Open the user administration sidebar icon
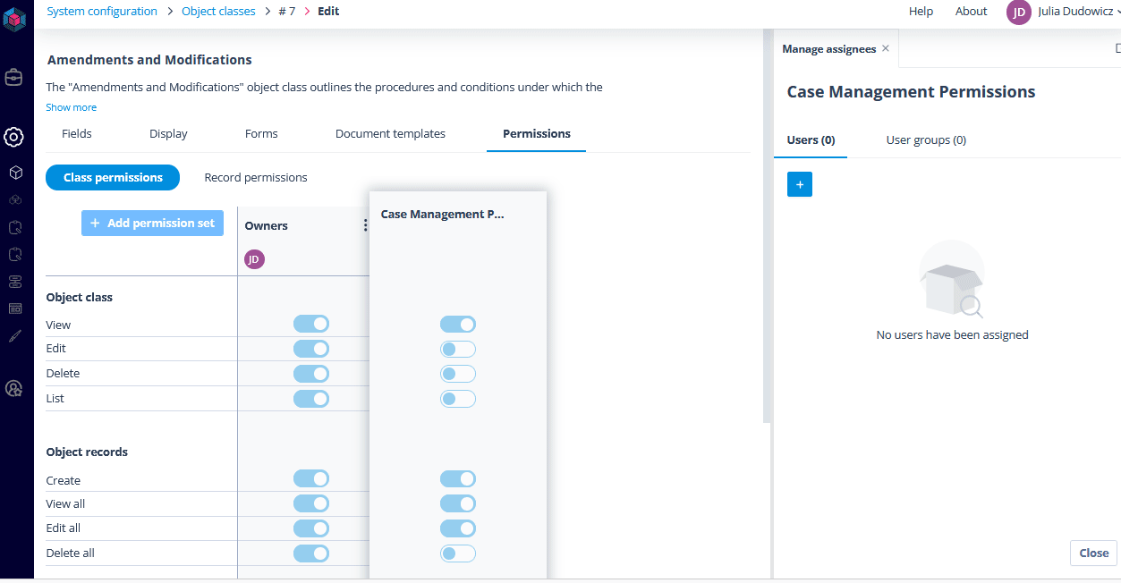Image resolution: width=1121 pixels, height=583 pixels. [x=14, y=388]
